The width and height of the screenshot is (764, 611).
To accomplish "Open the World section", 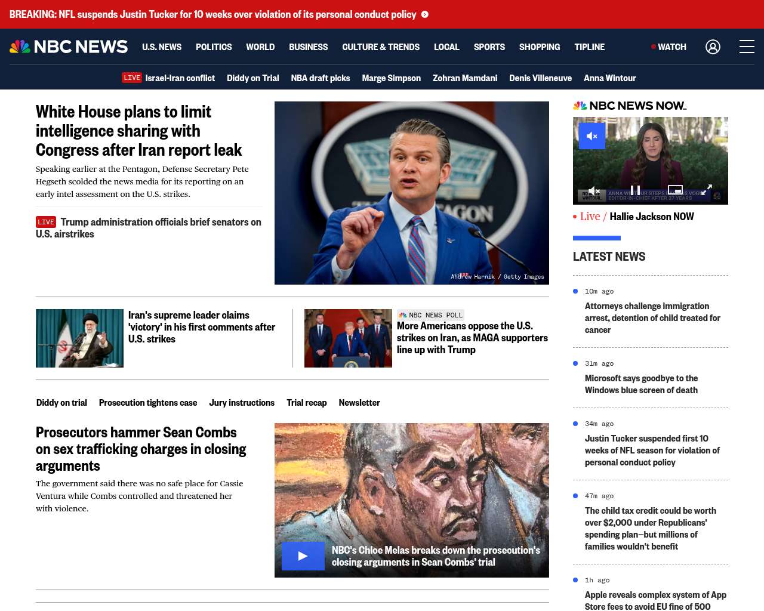I will click(x=260, y=47).
